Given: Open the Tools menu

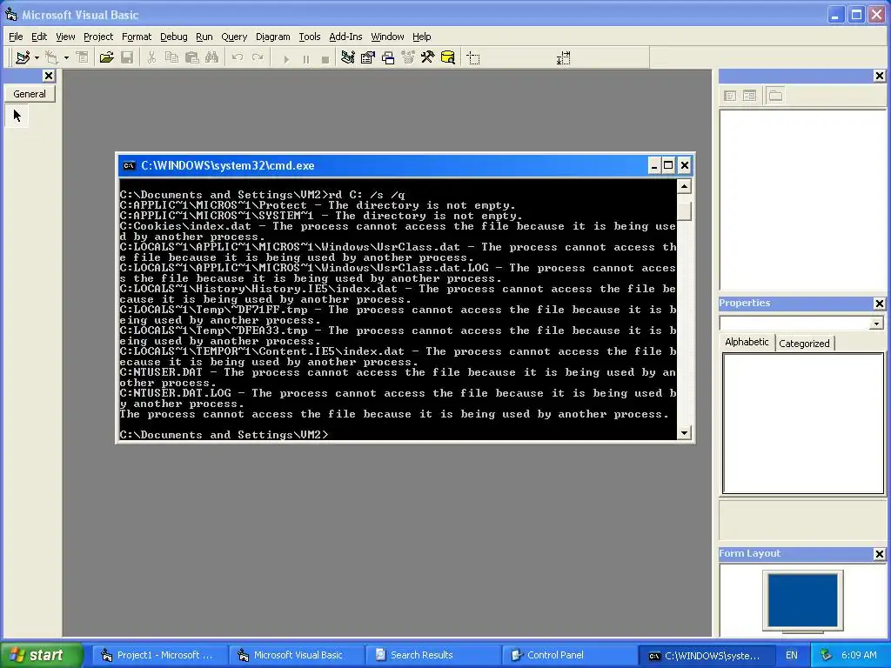Looking at the screenshot, I should (x=309, y=37).
